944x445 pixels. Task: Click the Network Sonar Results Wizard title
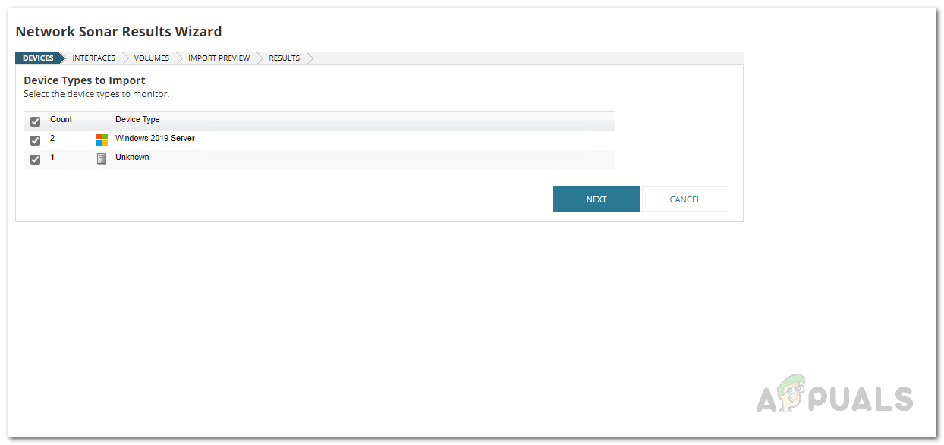[x=118, y=31]
